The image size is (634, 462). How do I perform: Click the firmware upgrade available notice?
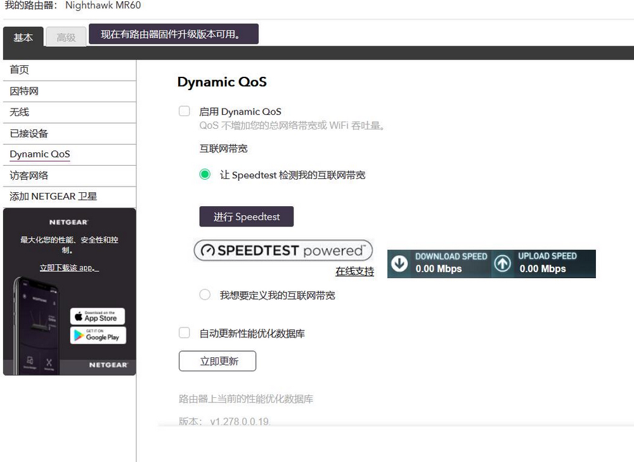coord(173,34)
